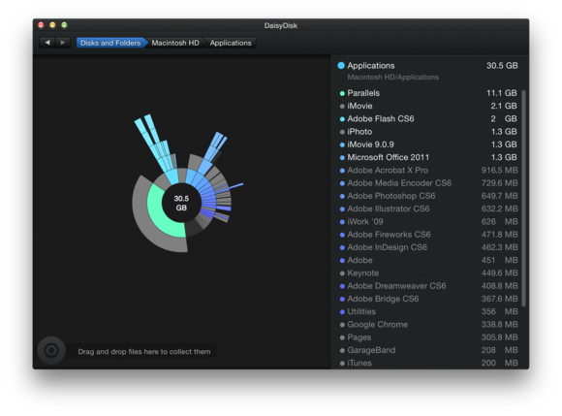562x416 pixels.
Task: Click the 916.5 MB size value
Action: pos(499,171)
